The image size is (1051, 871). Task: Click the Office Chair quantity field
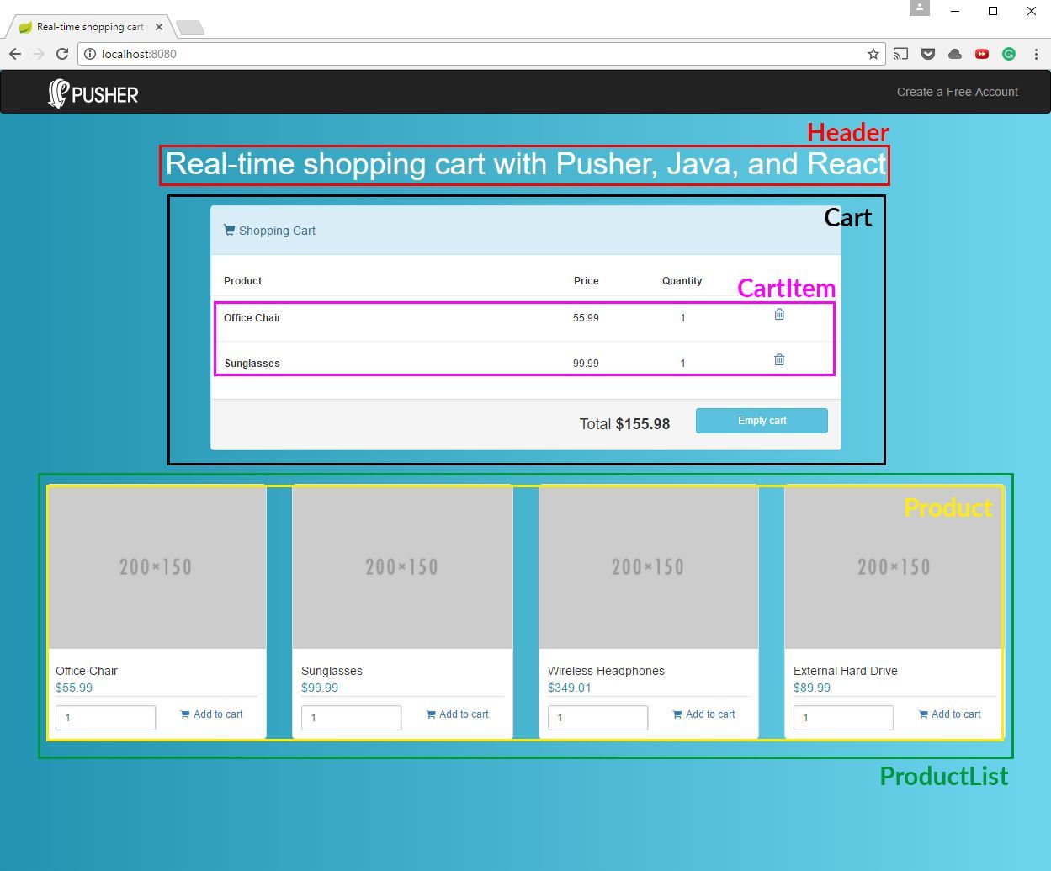[x=105, y=717]
